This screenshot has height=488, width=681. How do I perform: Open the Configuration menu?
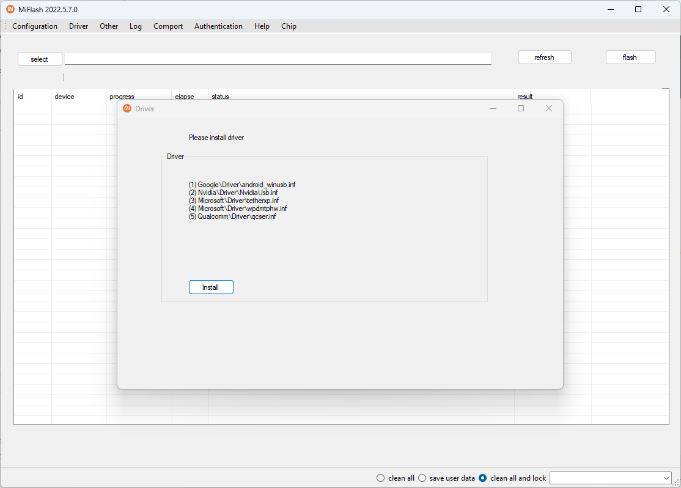click(x=35, y=26)
